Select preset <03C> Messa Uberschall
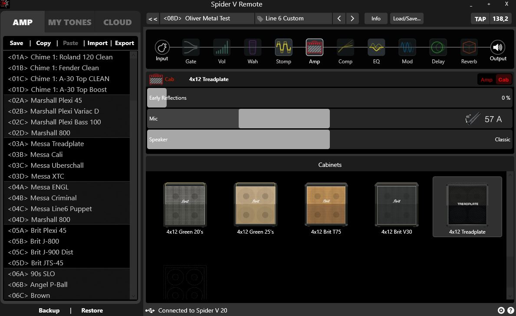The width and height of the screenshot is (516, 316). (x=67, y=166)
